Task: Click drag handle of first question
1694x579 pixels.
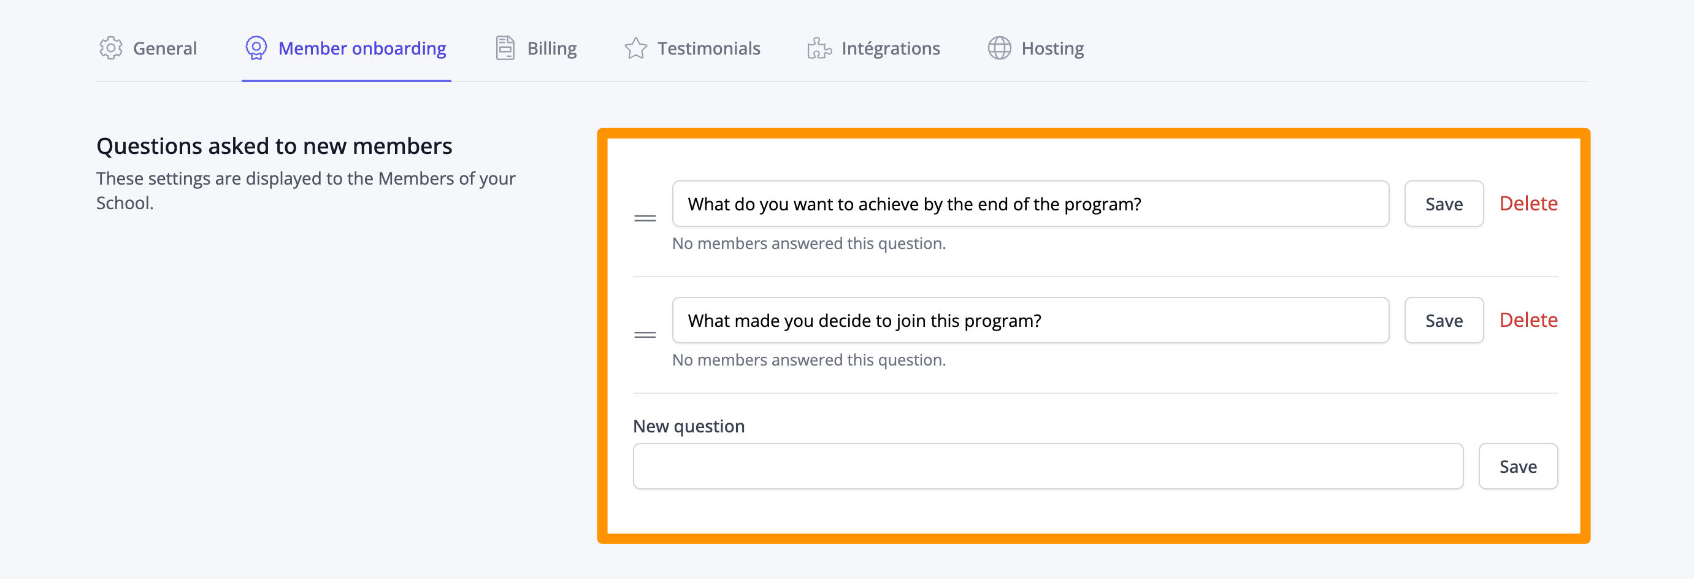Action: coord(645,218)
